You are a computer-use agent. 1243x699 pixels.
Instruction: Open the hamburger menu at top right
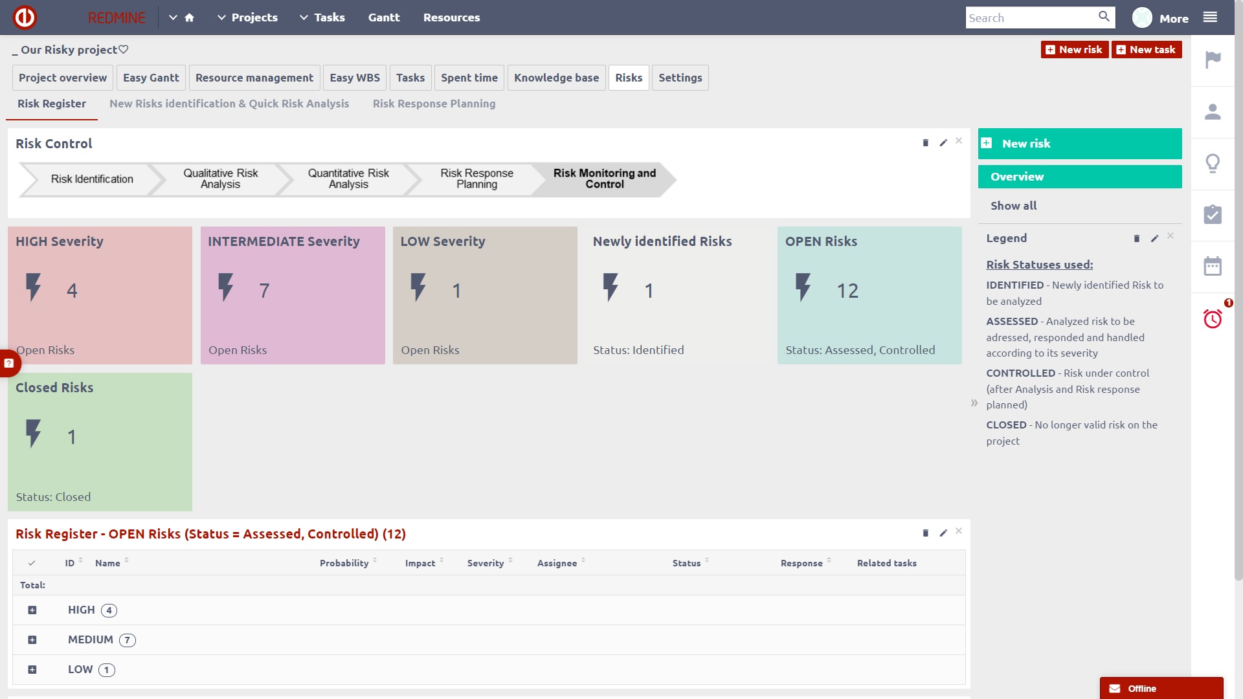tap(1210, 17)
